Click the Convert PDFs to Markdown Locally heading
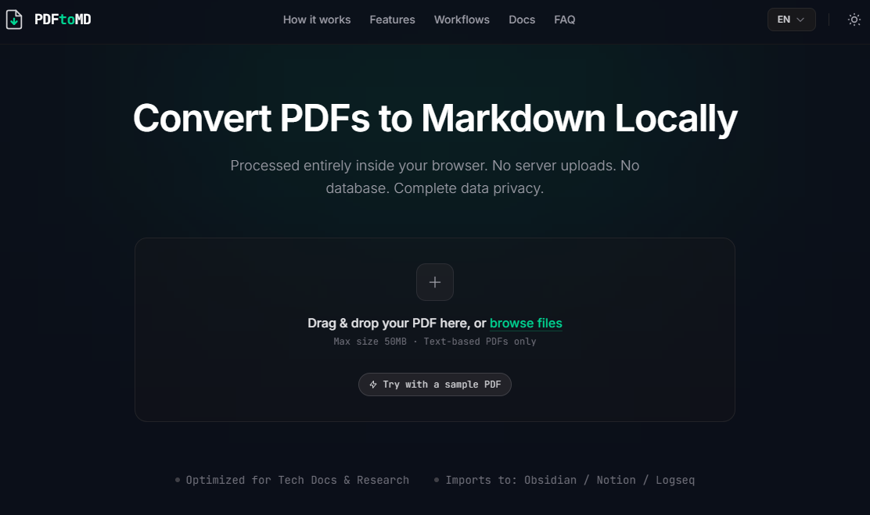Screen dimensions: 870x515 pyautogui.click(x=435, y=118)
